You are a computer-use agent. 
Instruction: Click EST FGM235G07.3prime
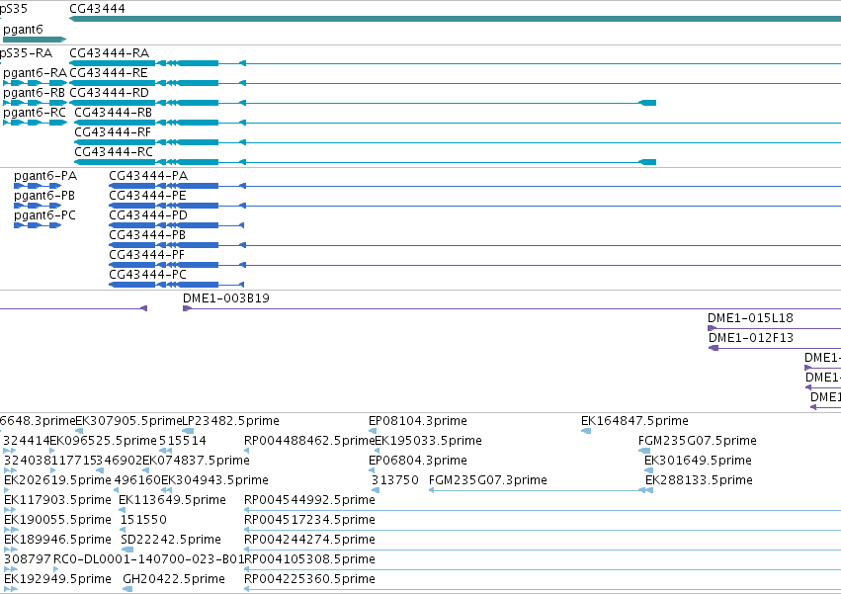(x=488, y=480)
